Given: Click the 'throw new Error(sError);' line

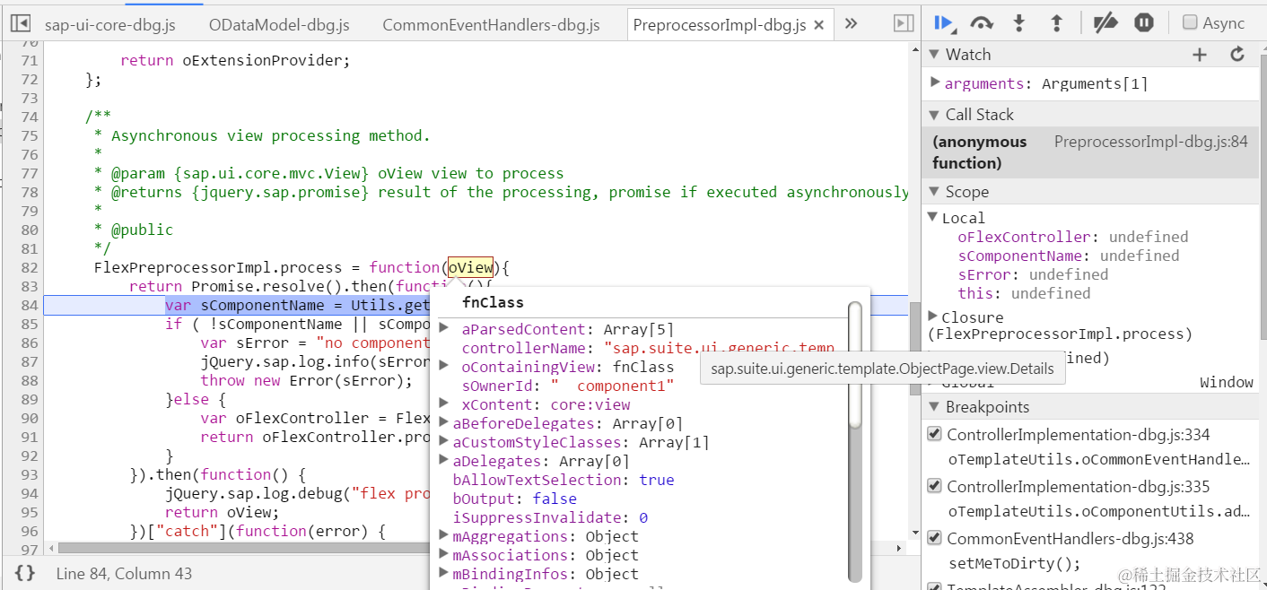Looking at the screenshot, I should (307, 380).
